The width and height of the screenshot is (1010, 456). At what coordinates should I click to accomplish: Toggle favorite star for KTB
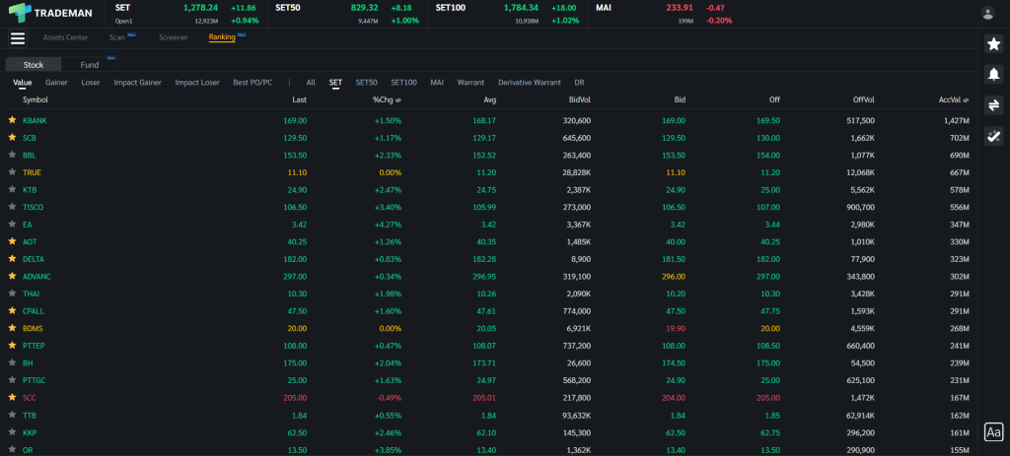[x=12, y=190]
